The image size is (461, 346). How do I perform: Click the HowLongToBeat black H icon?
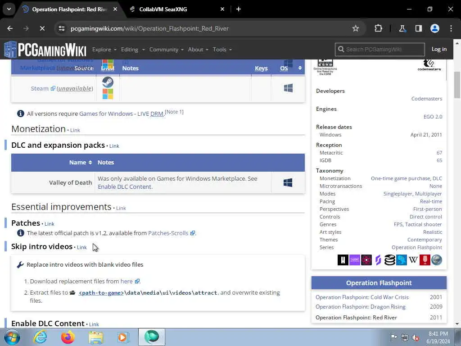tap(343, 260)
